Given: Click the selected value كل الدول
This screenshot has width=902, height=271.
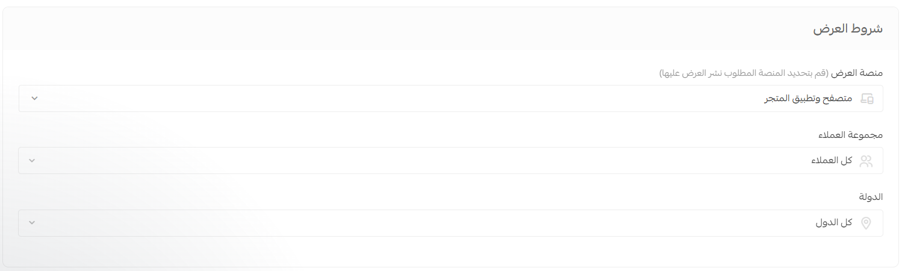Looking at the screenshot, I should pos(834,223).
